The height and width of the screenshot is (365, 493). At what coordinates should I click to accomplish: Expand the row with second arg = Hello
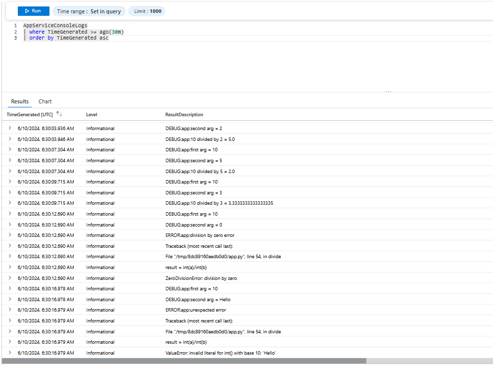10,299
